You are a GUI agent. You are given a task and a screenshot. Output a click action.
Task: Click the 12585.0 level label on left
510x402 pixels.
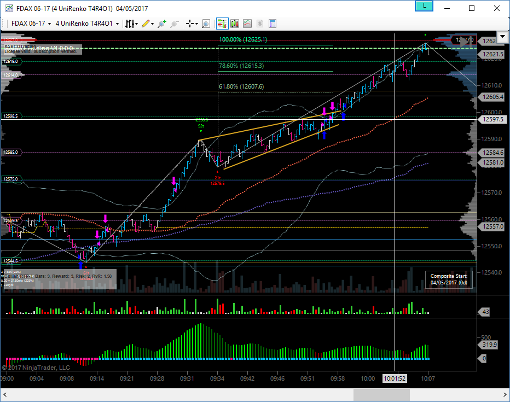(11, 152)
